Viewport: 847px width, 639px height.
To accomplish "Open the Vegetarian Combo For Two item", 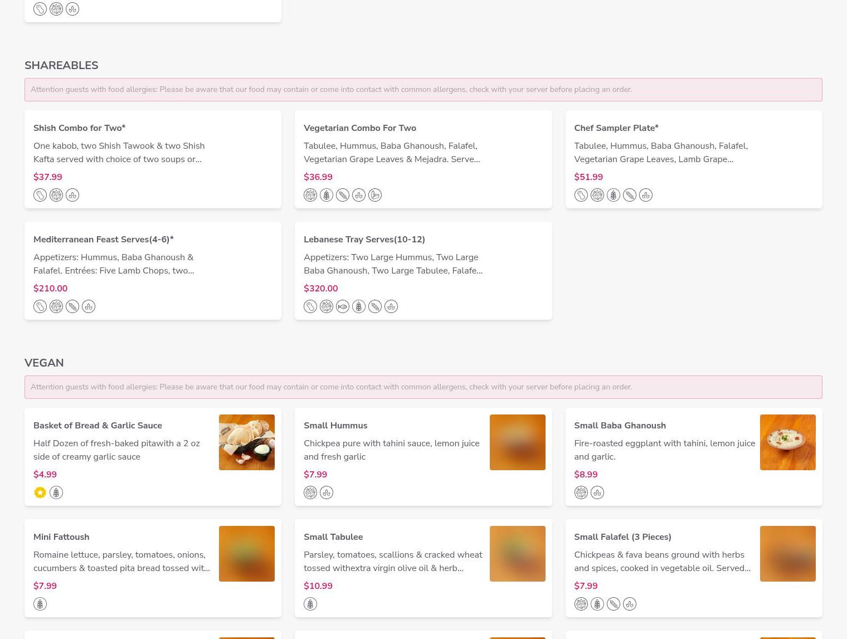I will [360, 128].
